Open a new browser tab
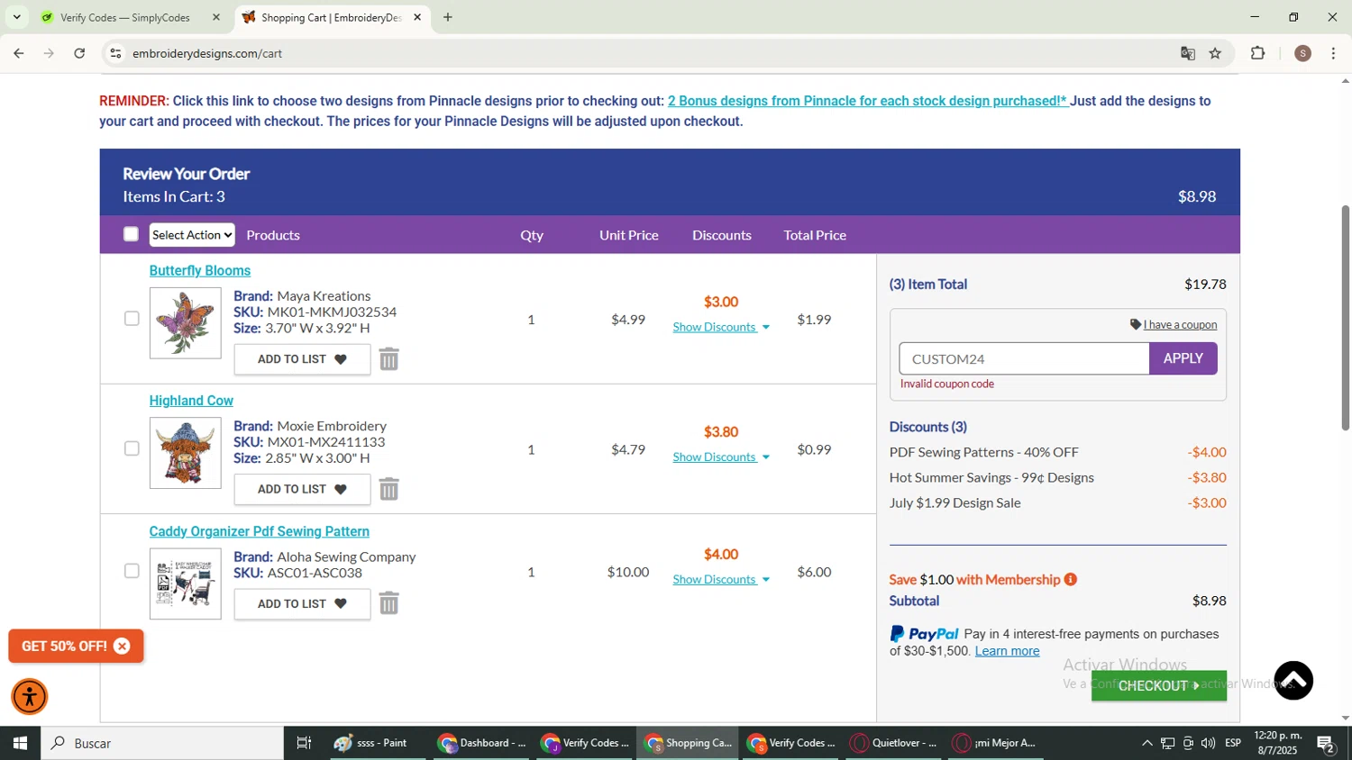 pos(448,17)
